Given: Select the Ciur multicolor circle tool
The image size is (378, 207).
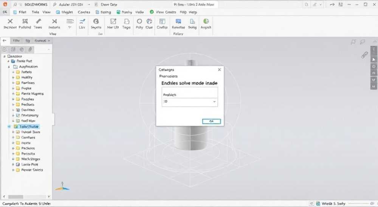Looking at the screenshot, I should pyautogui.click(x=149, y=21).
